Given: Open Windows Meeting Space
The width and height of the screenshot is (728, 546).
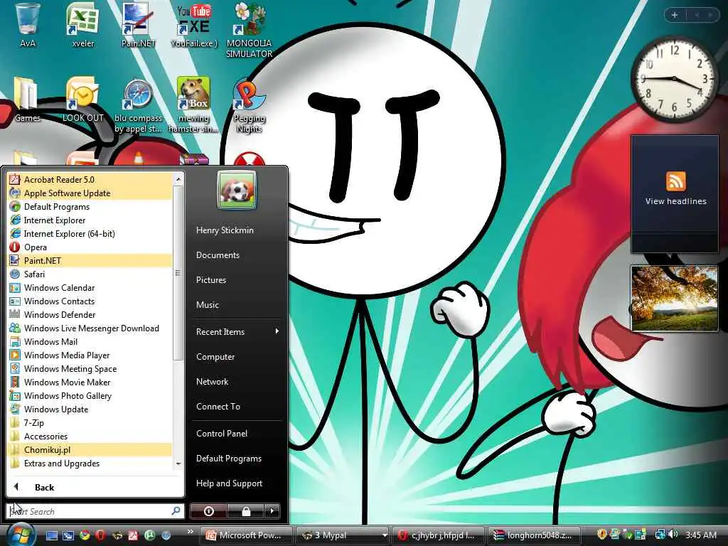Looking at the screenshot, I should tap(90, 368).
